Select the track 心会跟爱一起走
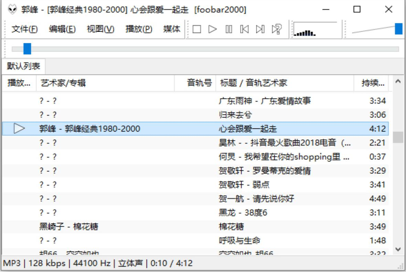406x272 pixels. (x=195, y=128)
